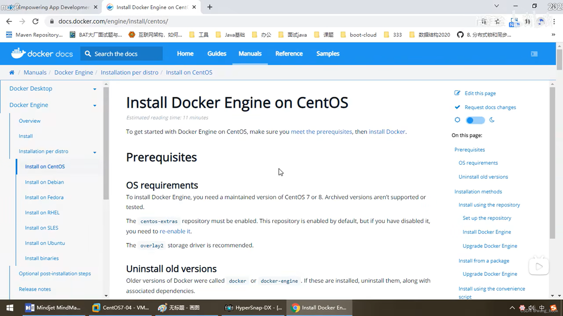563x316 pixels.
Task: Follow the 're-enable it' link
Action: [x=175, y=231]
